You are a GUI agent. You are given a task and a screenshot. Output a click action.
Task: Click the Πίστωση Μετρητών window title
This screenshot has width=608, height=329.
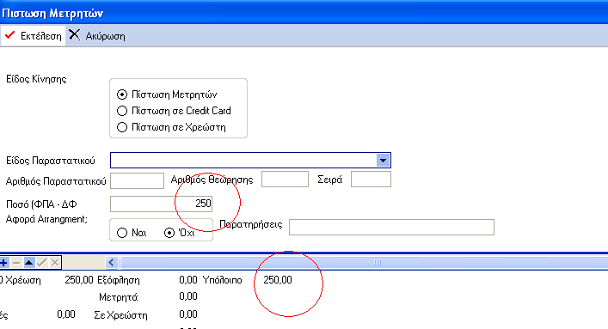point(52,13)
